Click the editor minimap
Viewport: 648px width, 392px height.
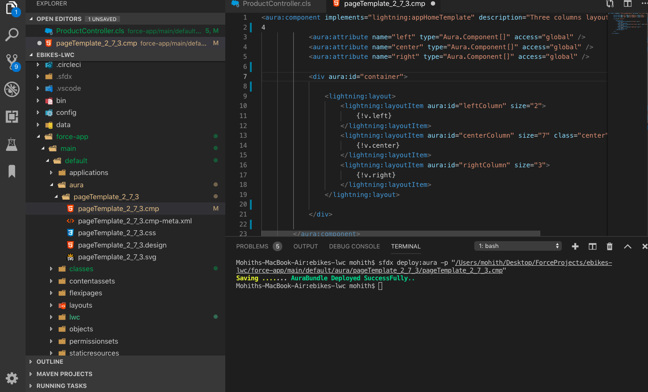click(x=627, y=23)
